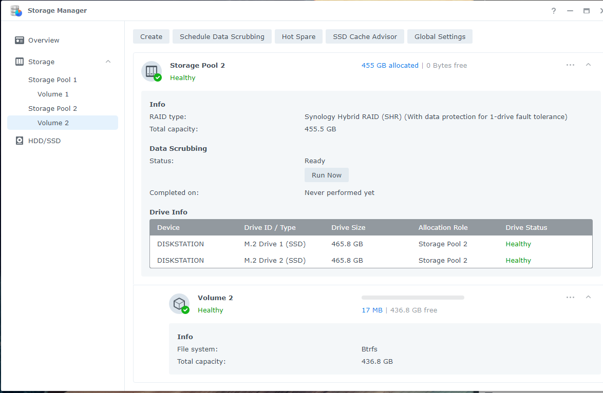The image size is (603, 393).
Task: Click the Never performed yet text
Action: pos(339,193)
